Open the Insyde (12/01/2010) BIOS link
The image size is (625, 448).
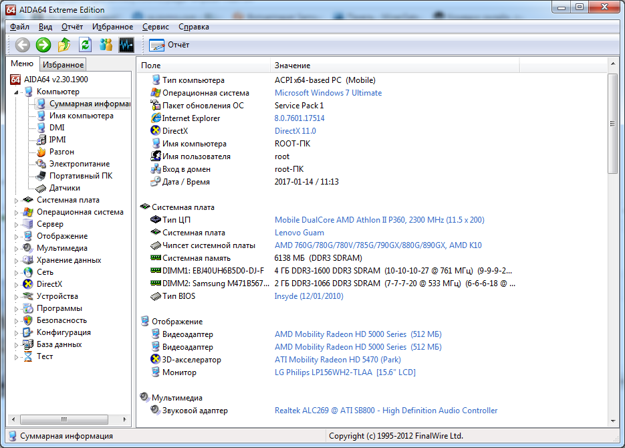click(x=309, y=296)
